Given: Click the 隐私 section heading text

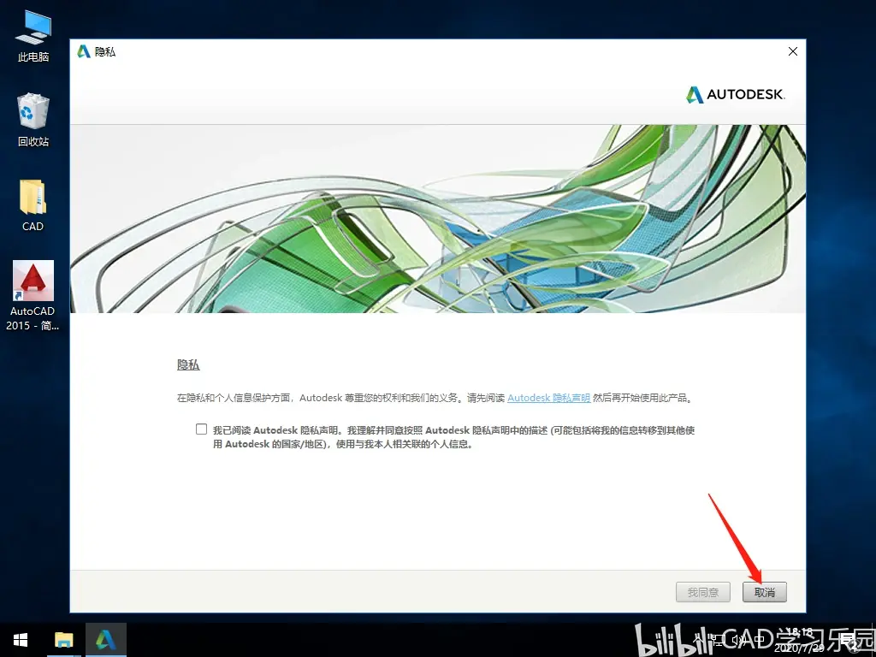Looking at the screenshot, I should coord(188,365).
